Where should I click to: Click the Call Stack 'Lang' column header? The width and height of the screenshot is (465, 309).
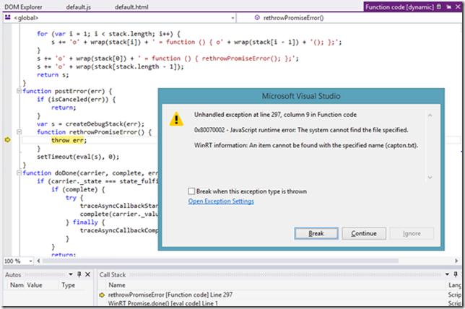click(455, 285)
